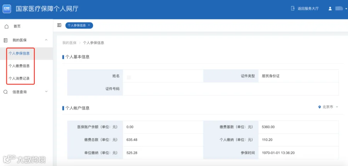This screenshot has height=166, width=348.
Task: Click the 国家医疗保障个人网厅 title
Action: pyautogui.click(x=47, y=9)
